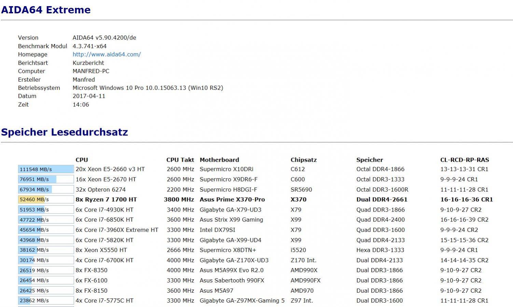Screen dimensions: 513x307
Task: Click 6x Core i7-3960X Extreme HT
Action: [x=117, y=230]
